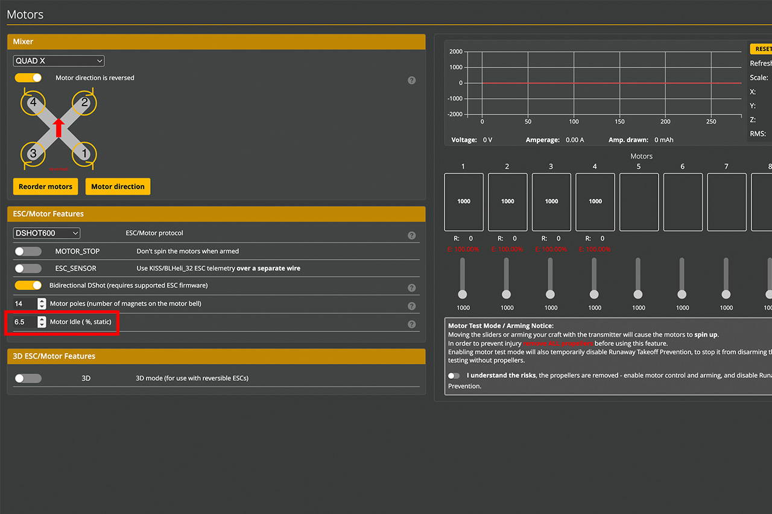Click the RMS: label beside the graph

[758, 134]
